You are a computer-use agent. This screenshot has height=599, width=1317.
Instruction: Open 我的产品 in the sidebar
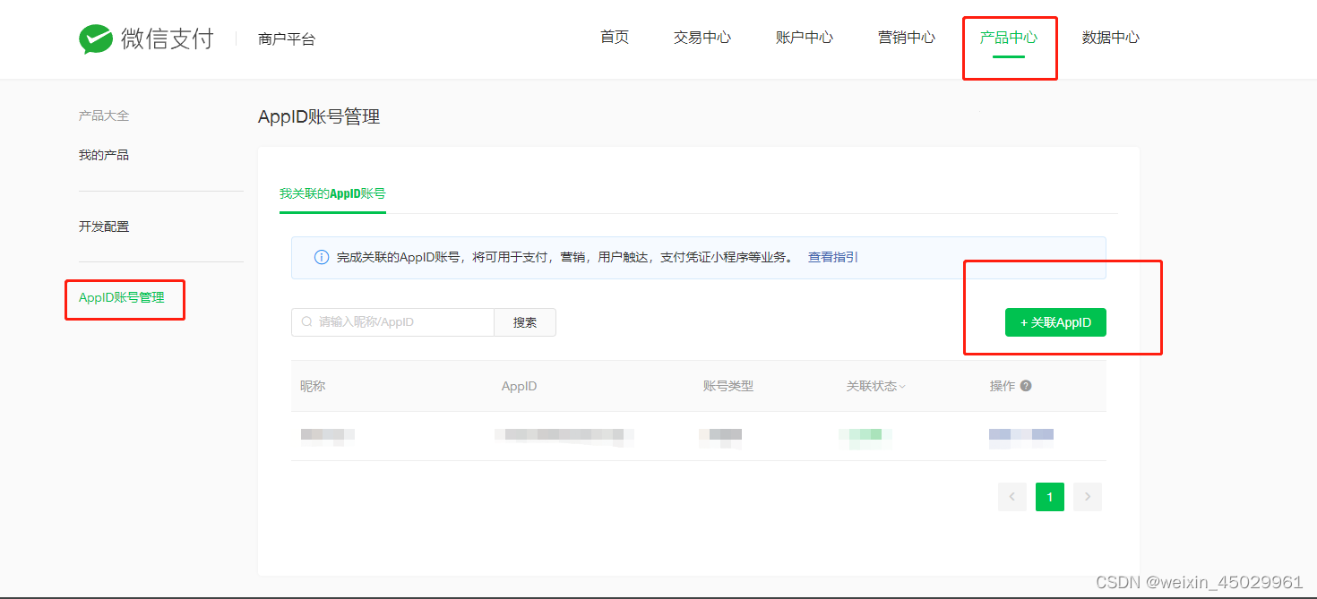coord(104,155)
